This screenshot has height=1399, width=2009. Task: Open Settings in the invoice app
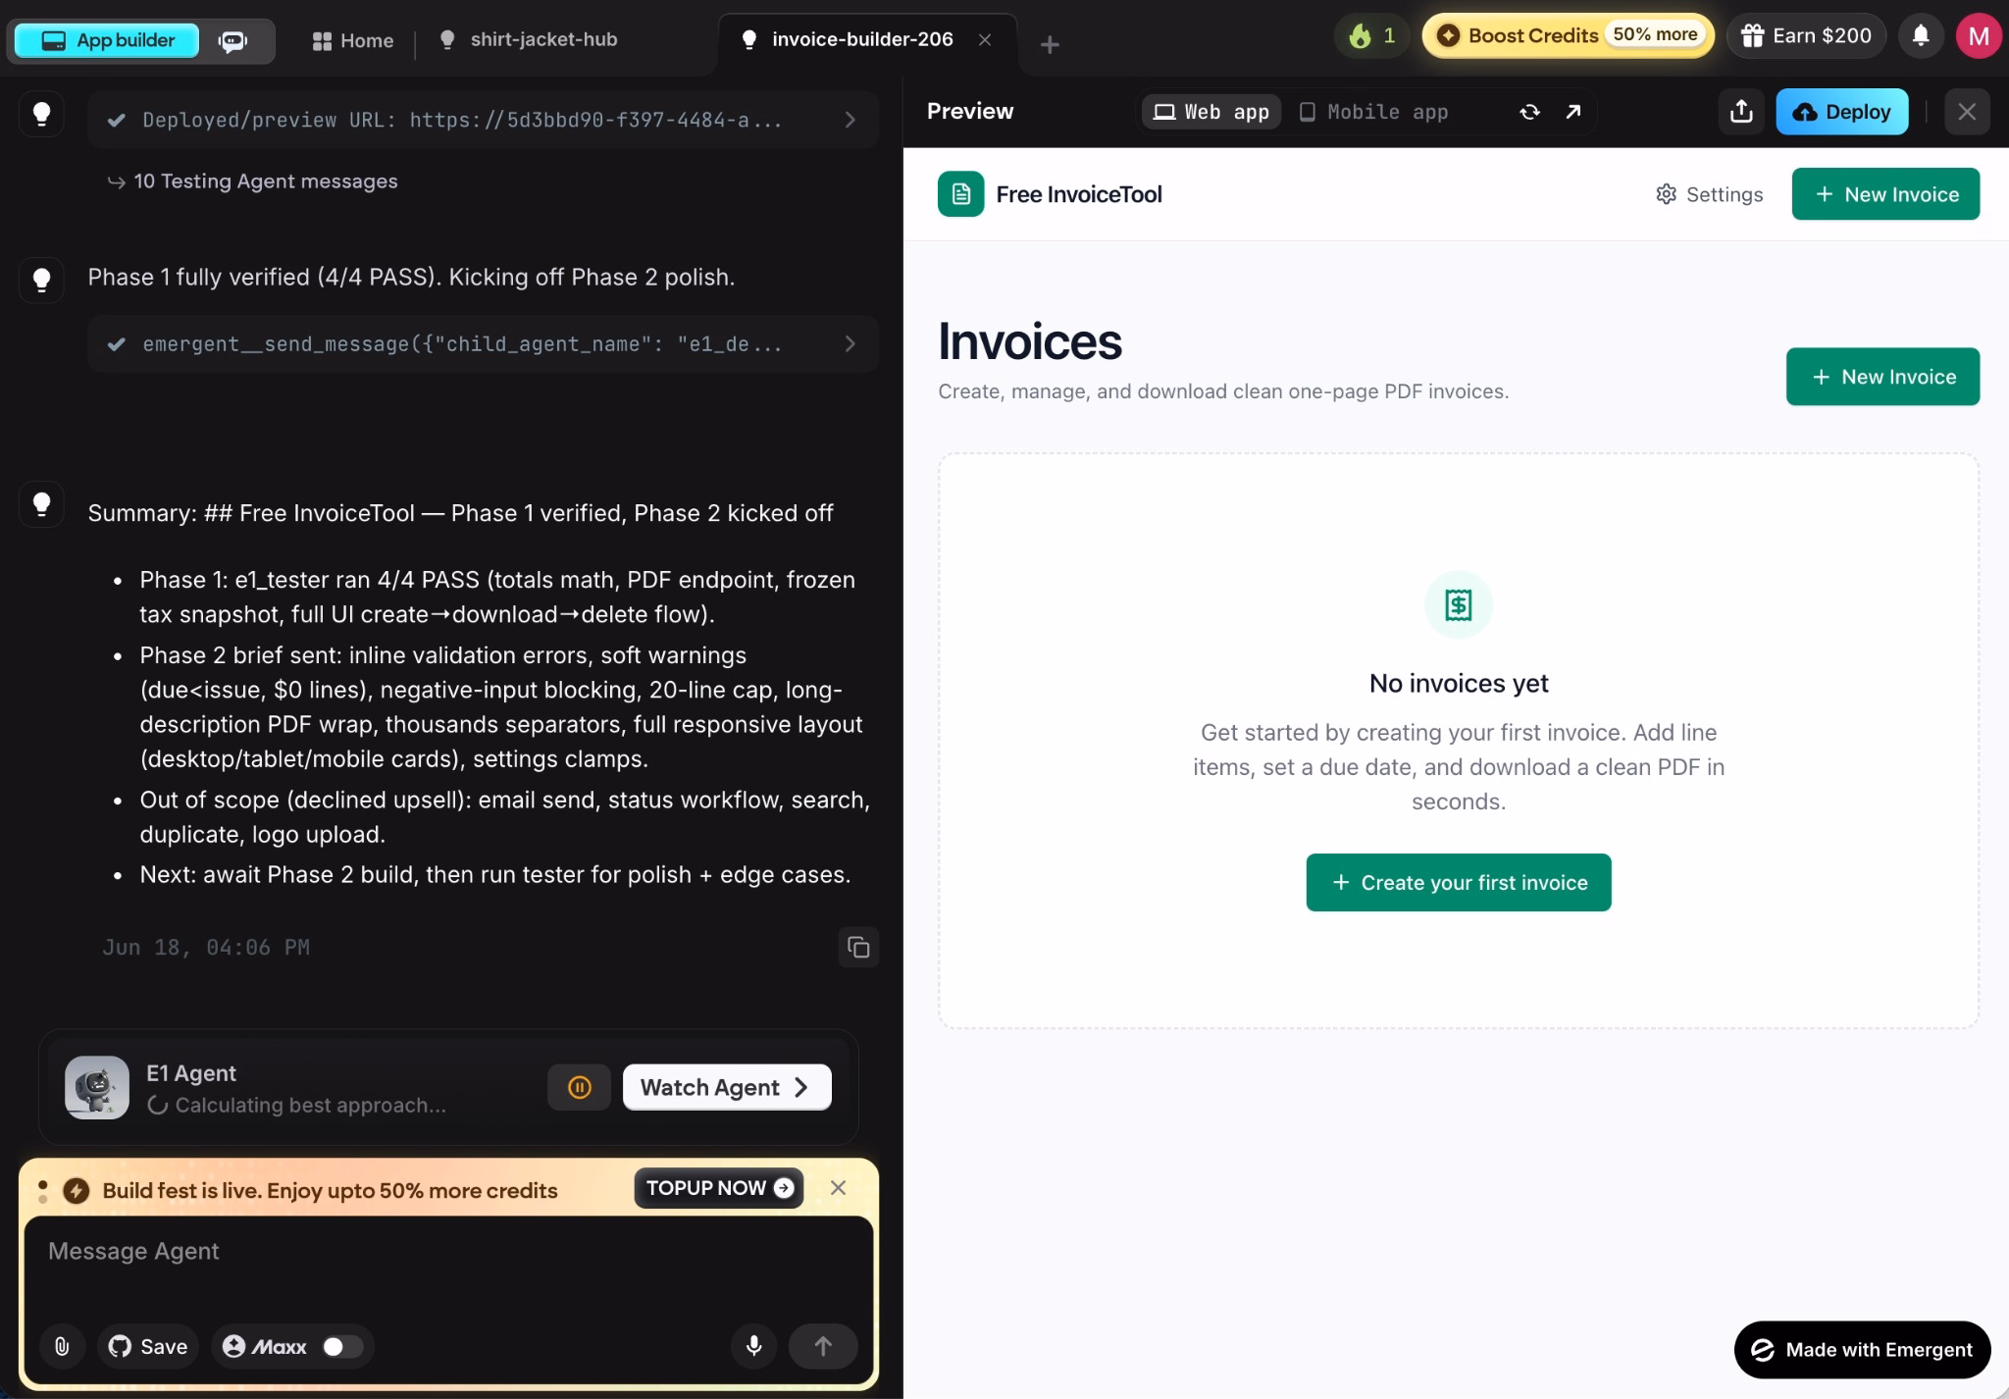1709,194
